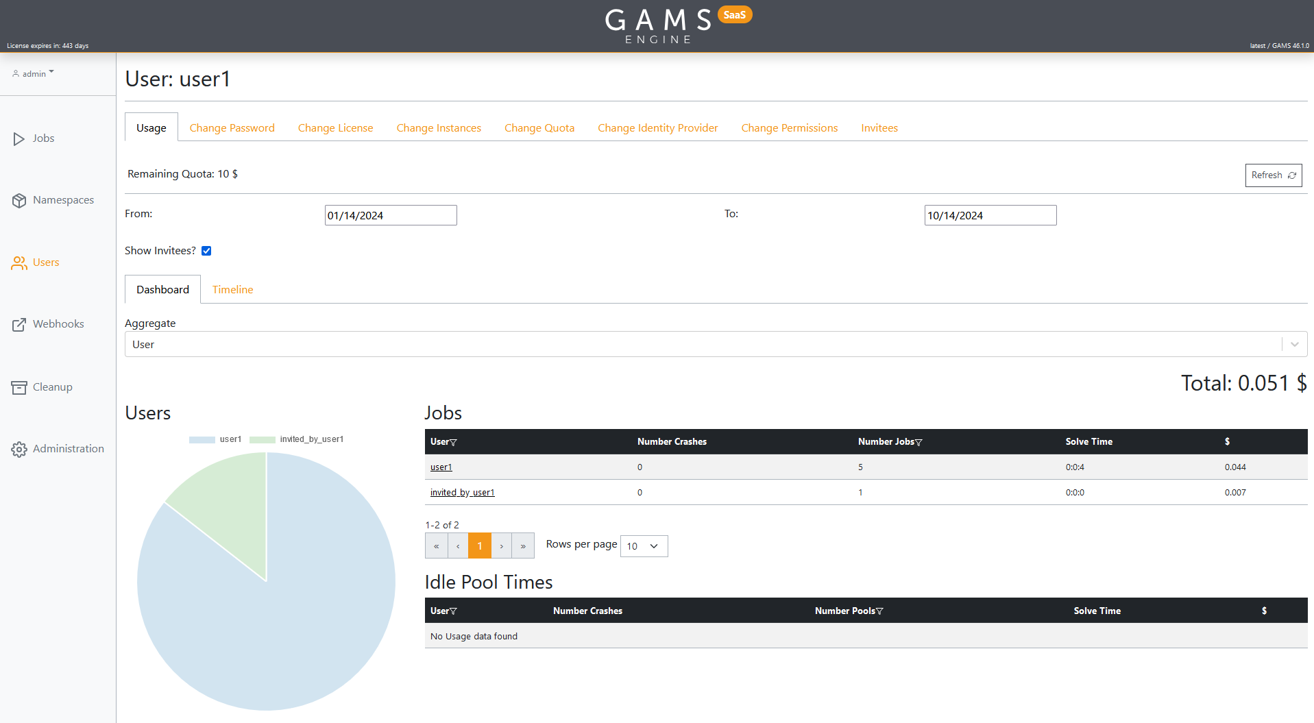The width and height of the screenshot is (1314, 723).
Task: Switch to the Change Quota tab
Action: (x=539, y=128)
